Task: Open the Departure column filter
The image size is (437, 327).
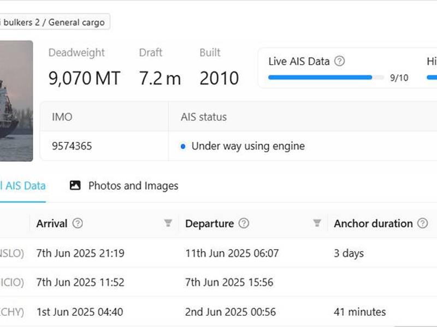Action: 317,223
